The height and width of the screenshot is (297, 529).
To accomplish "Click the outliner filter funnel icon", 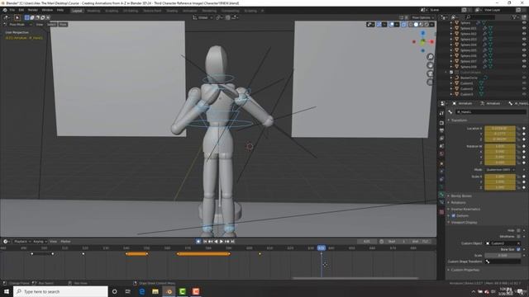I will tap(515, 16).
